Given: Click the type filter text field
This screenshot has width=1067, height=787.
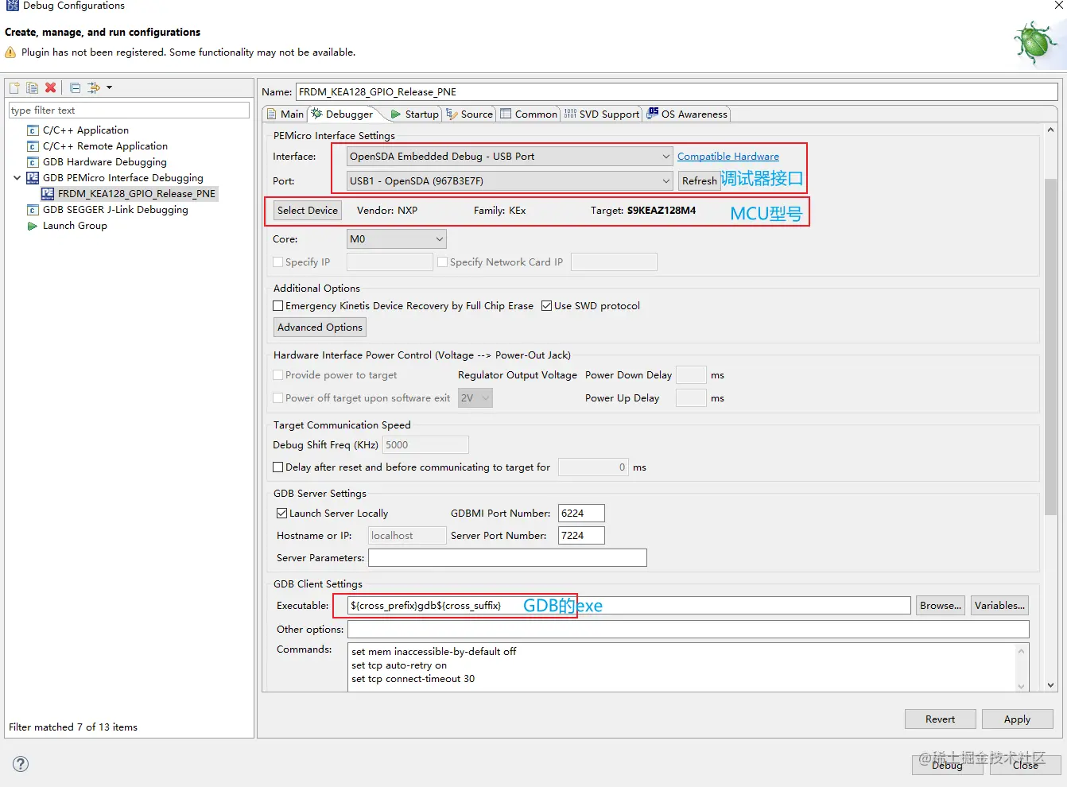Looking at the screenshot, I should click(129, 110).
